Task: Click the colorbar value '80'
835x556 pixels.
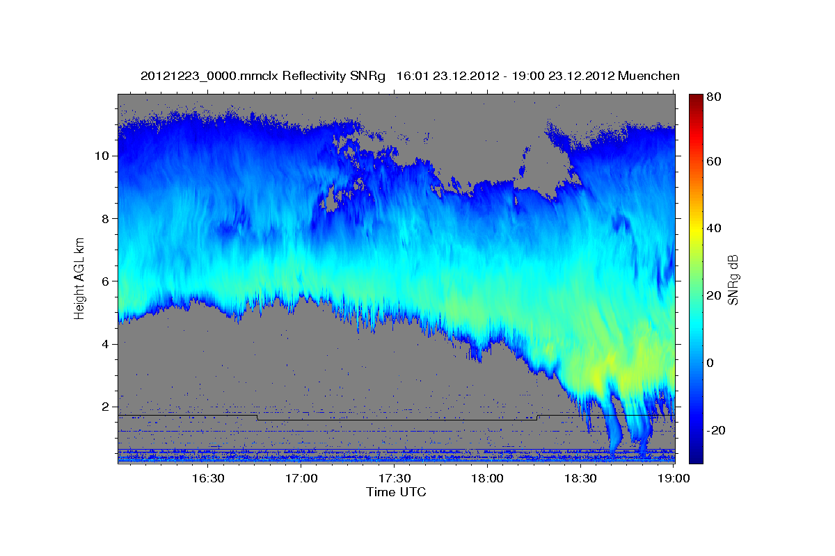Action: [715, 97]
